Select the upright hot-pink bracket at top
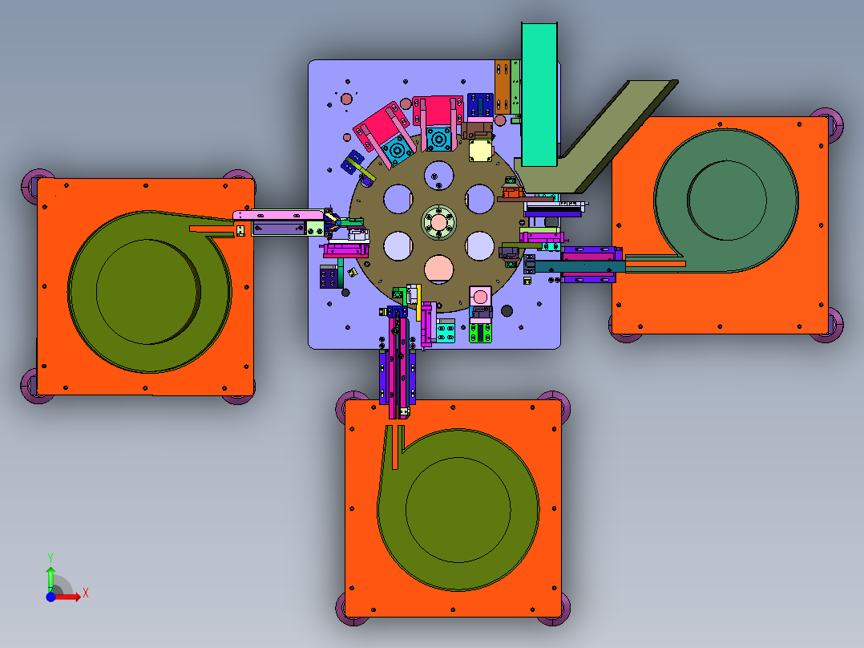864x648 pixels. coord(438,111)
